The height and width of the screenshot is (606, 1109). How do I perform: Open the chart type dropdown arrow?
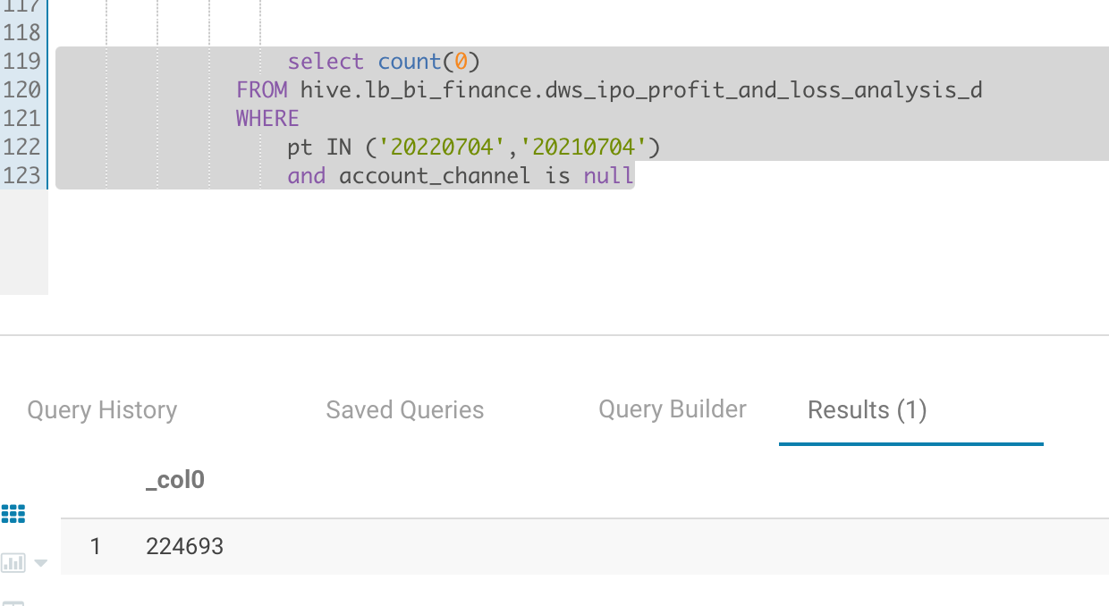point(39,563)
